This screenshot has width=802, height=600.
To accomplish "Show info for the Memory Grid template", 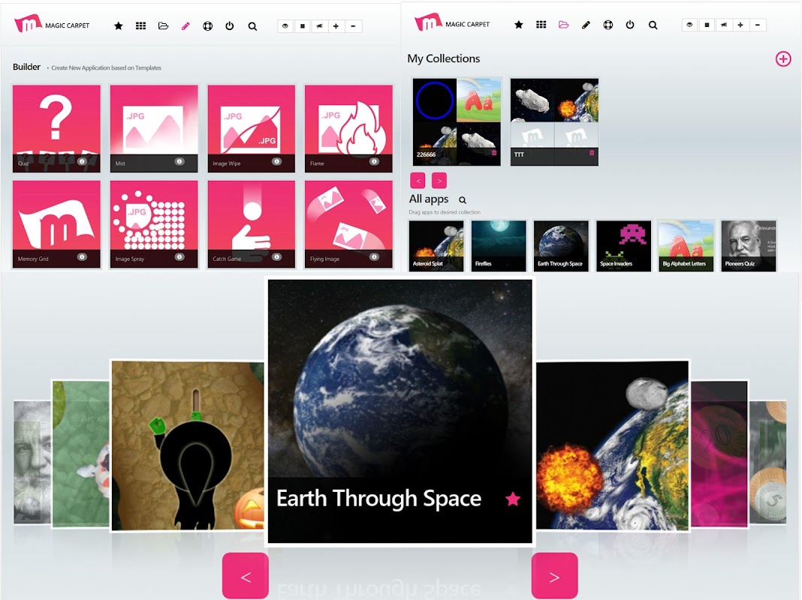I will (x=82, y=256).
